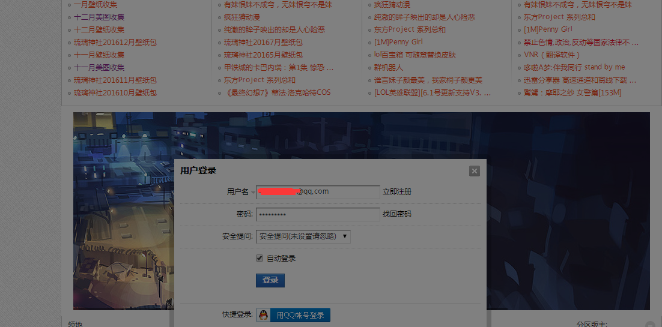Click the QQ penguin icon
Screen dimensions: 662x327
[x=263, y=315]
